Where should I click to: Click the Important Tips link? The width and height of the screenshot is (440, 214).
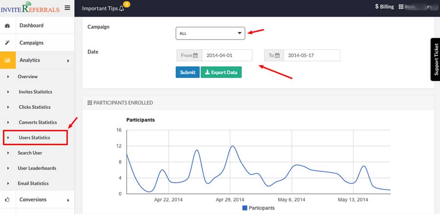pyautogui.click(x=100, y=8)
